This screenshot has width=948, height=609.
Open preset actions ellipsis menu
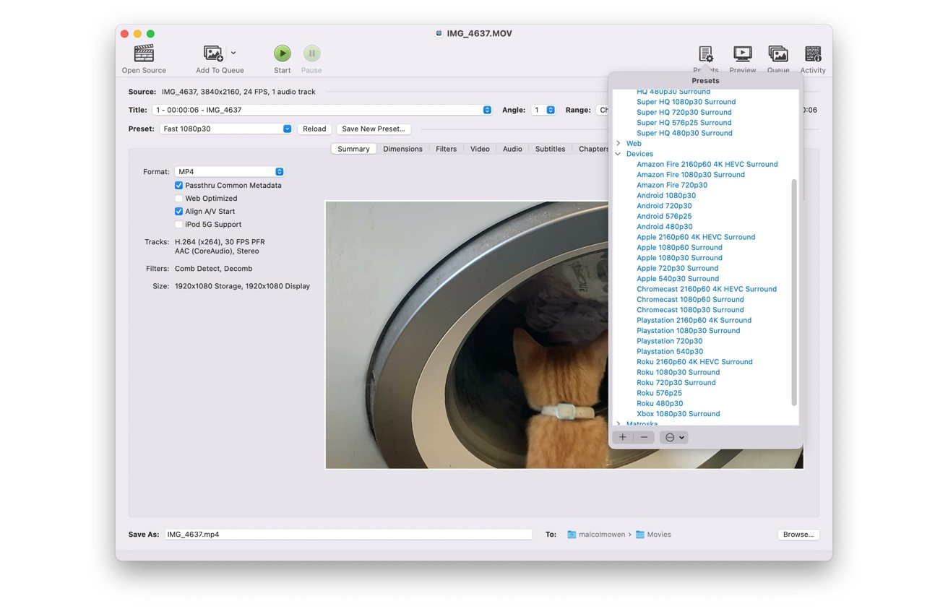click(673, 437)
